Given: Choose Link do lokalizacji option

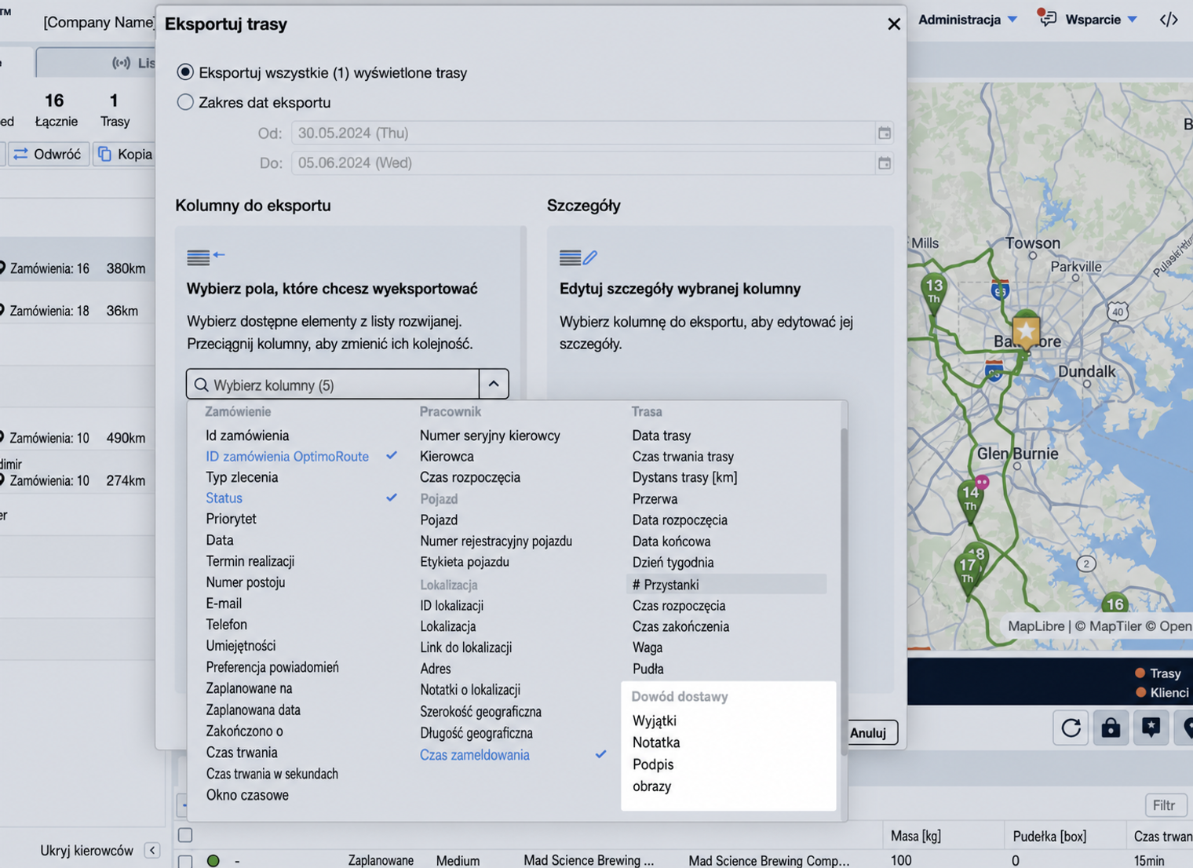Looking at the screenshot, I should pyautogui.click(x=466, y=647).
